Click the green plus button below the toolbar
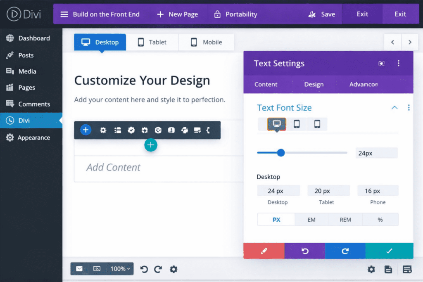The image size is (423, 282). click(151, 145)
